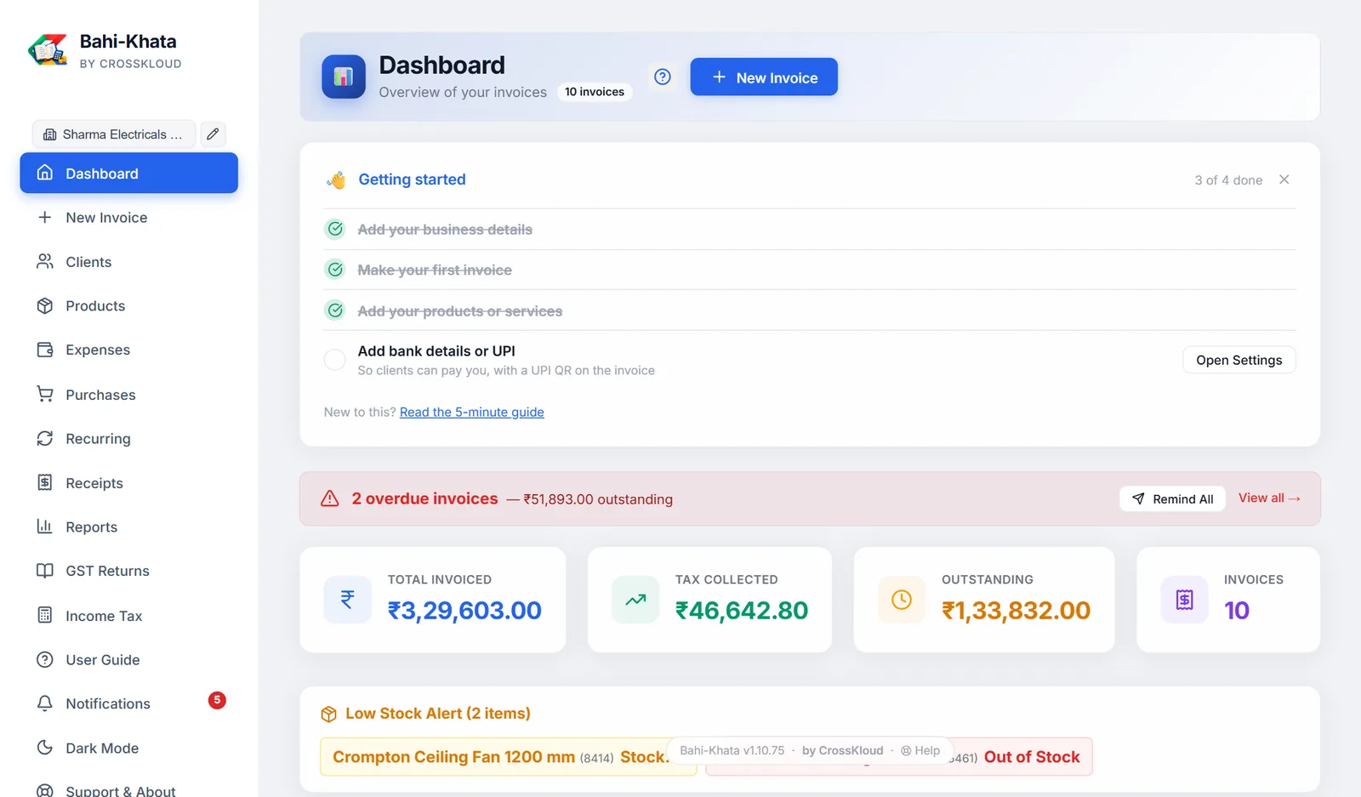1361x797 pixels.
Task: Click the 10 invoices badge
Action: [x=595, y=92]
